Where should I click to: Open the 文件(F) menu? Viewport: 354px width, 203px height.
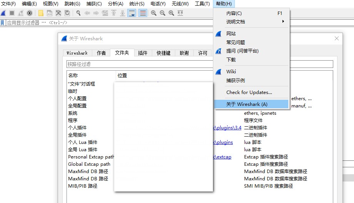(8, 3)
